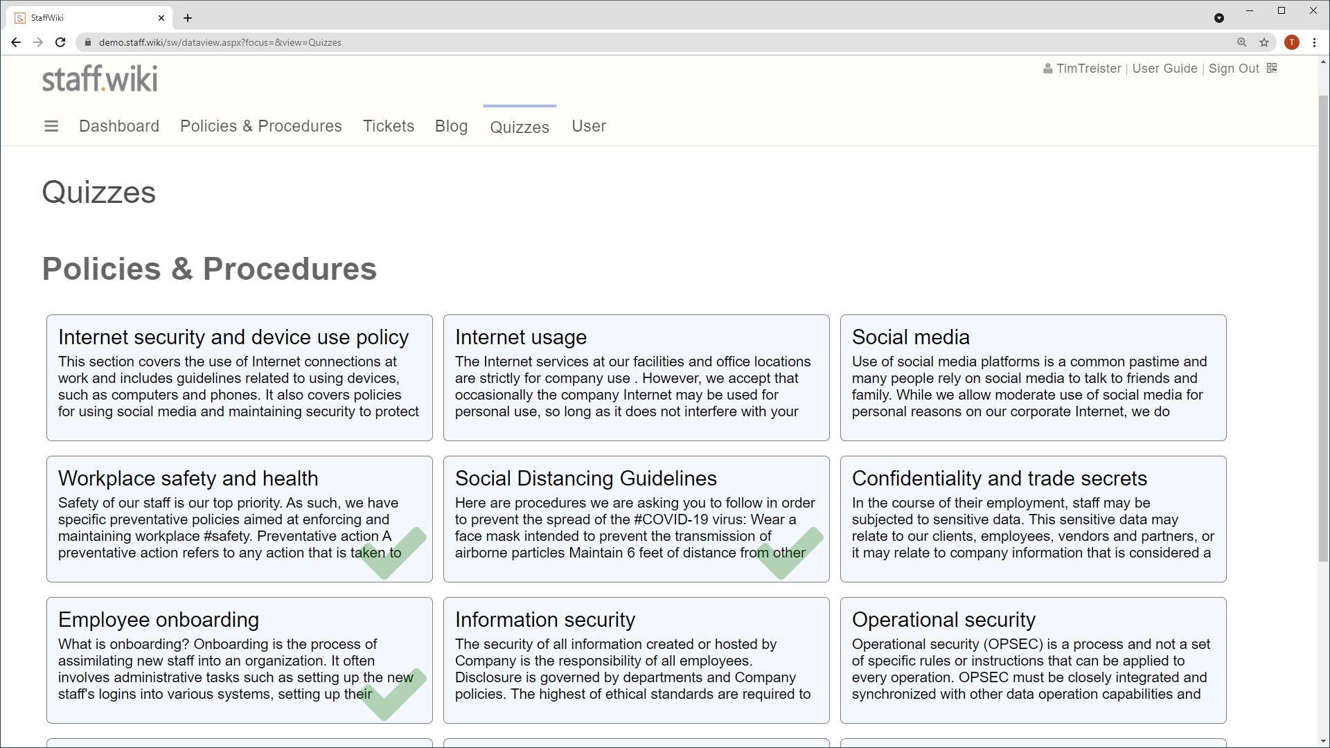
Task: Go back using browser back arrow
Action: point(15,42)
